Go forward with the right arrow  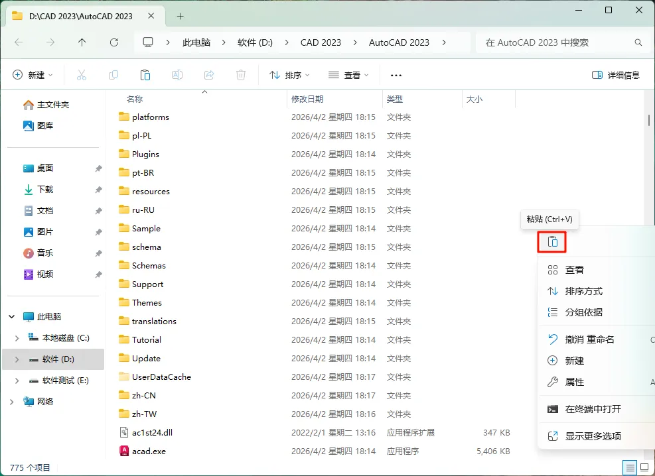pos(50,42)
